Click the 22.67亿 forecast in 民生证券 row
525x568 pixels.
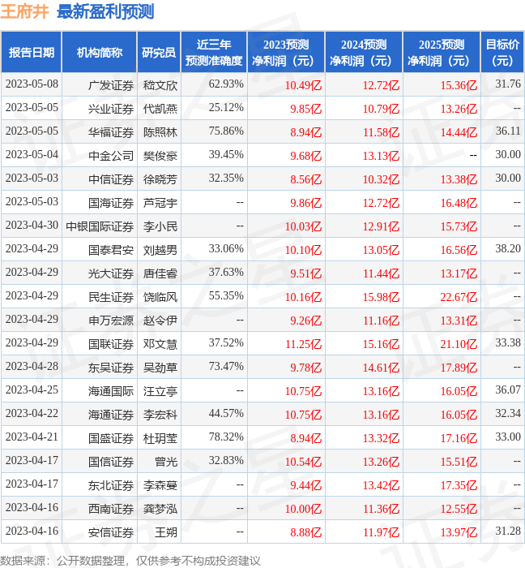click(459, 296)
